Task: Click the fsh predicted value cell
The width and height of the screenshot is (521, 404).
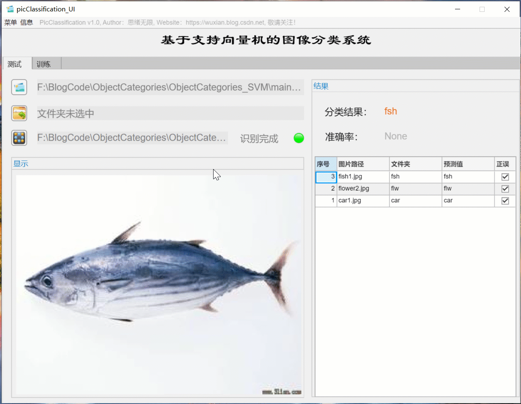Action: 468,177
